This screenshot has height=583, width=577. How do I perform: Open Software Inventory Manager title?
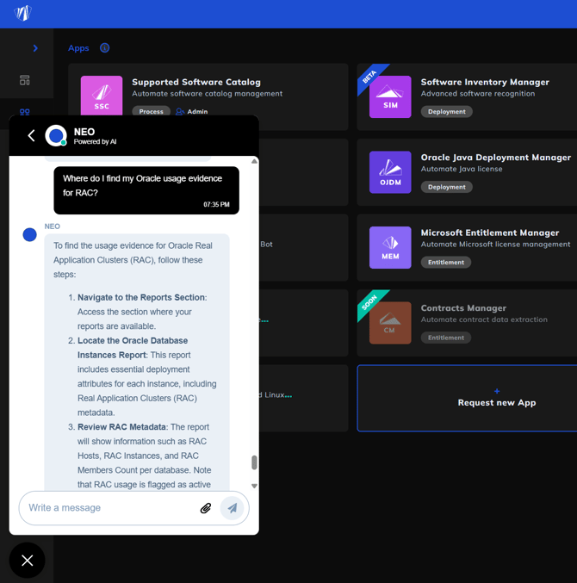[485, 82]
